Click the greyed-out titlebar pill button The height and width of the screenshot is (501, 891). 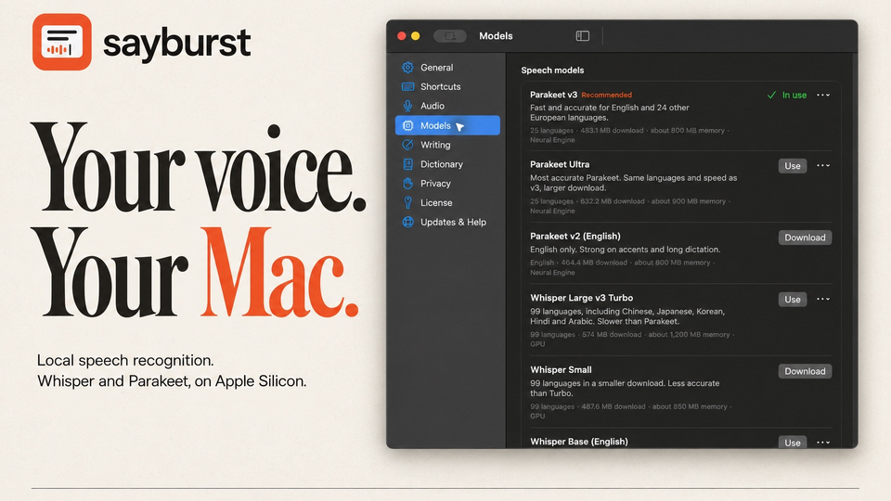click(449, 36)
